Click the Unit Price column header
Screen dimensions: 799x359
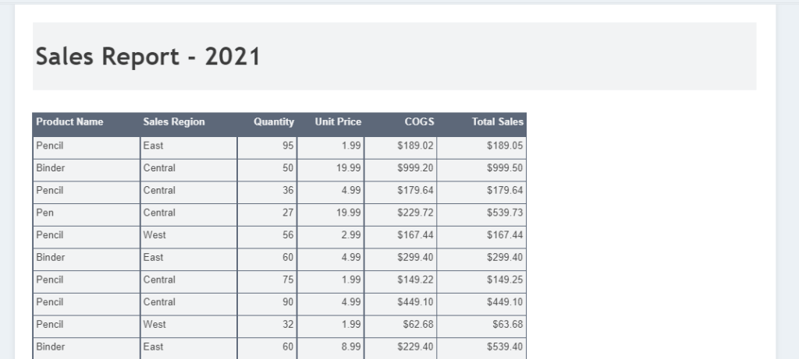pos(338,121)
